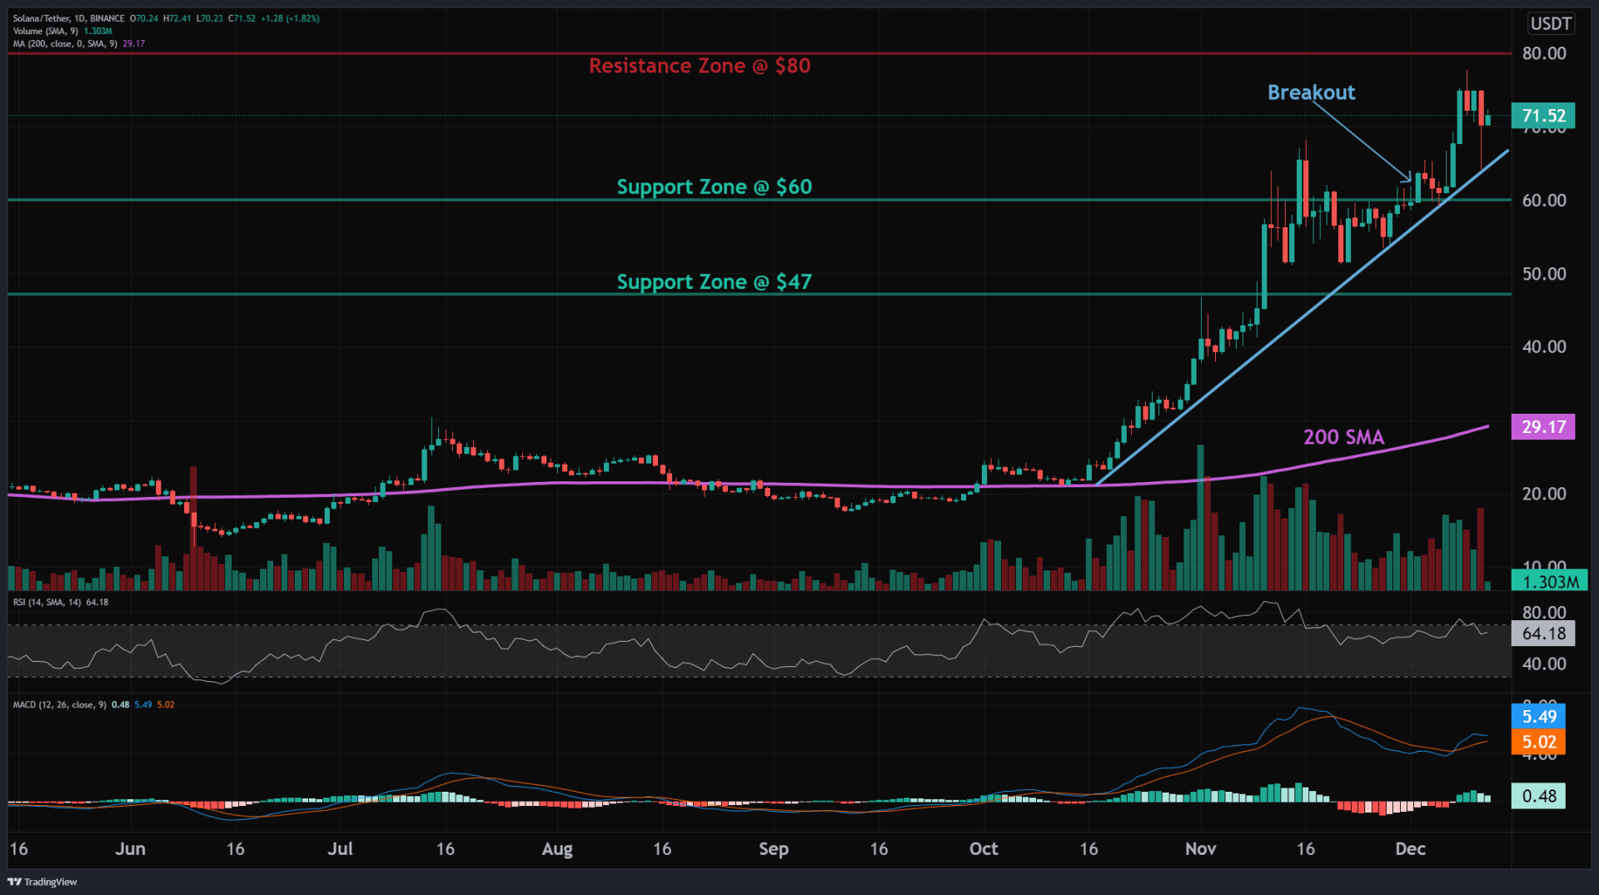
Task: Click the 71.52 current price label
Action: pyautogui.click(x=1543, y=117)
